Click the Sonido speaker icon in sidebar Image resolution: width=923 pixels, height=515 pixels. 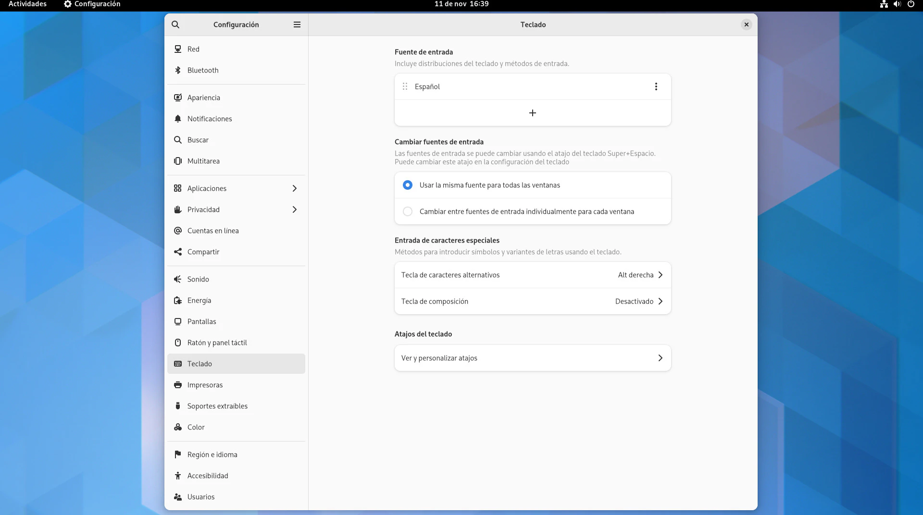[x=178, y=279]
